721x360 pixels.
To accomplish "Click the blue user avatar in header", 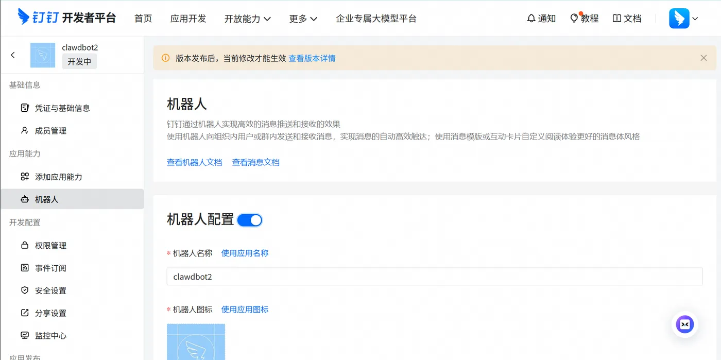I will click(679, 18).
